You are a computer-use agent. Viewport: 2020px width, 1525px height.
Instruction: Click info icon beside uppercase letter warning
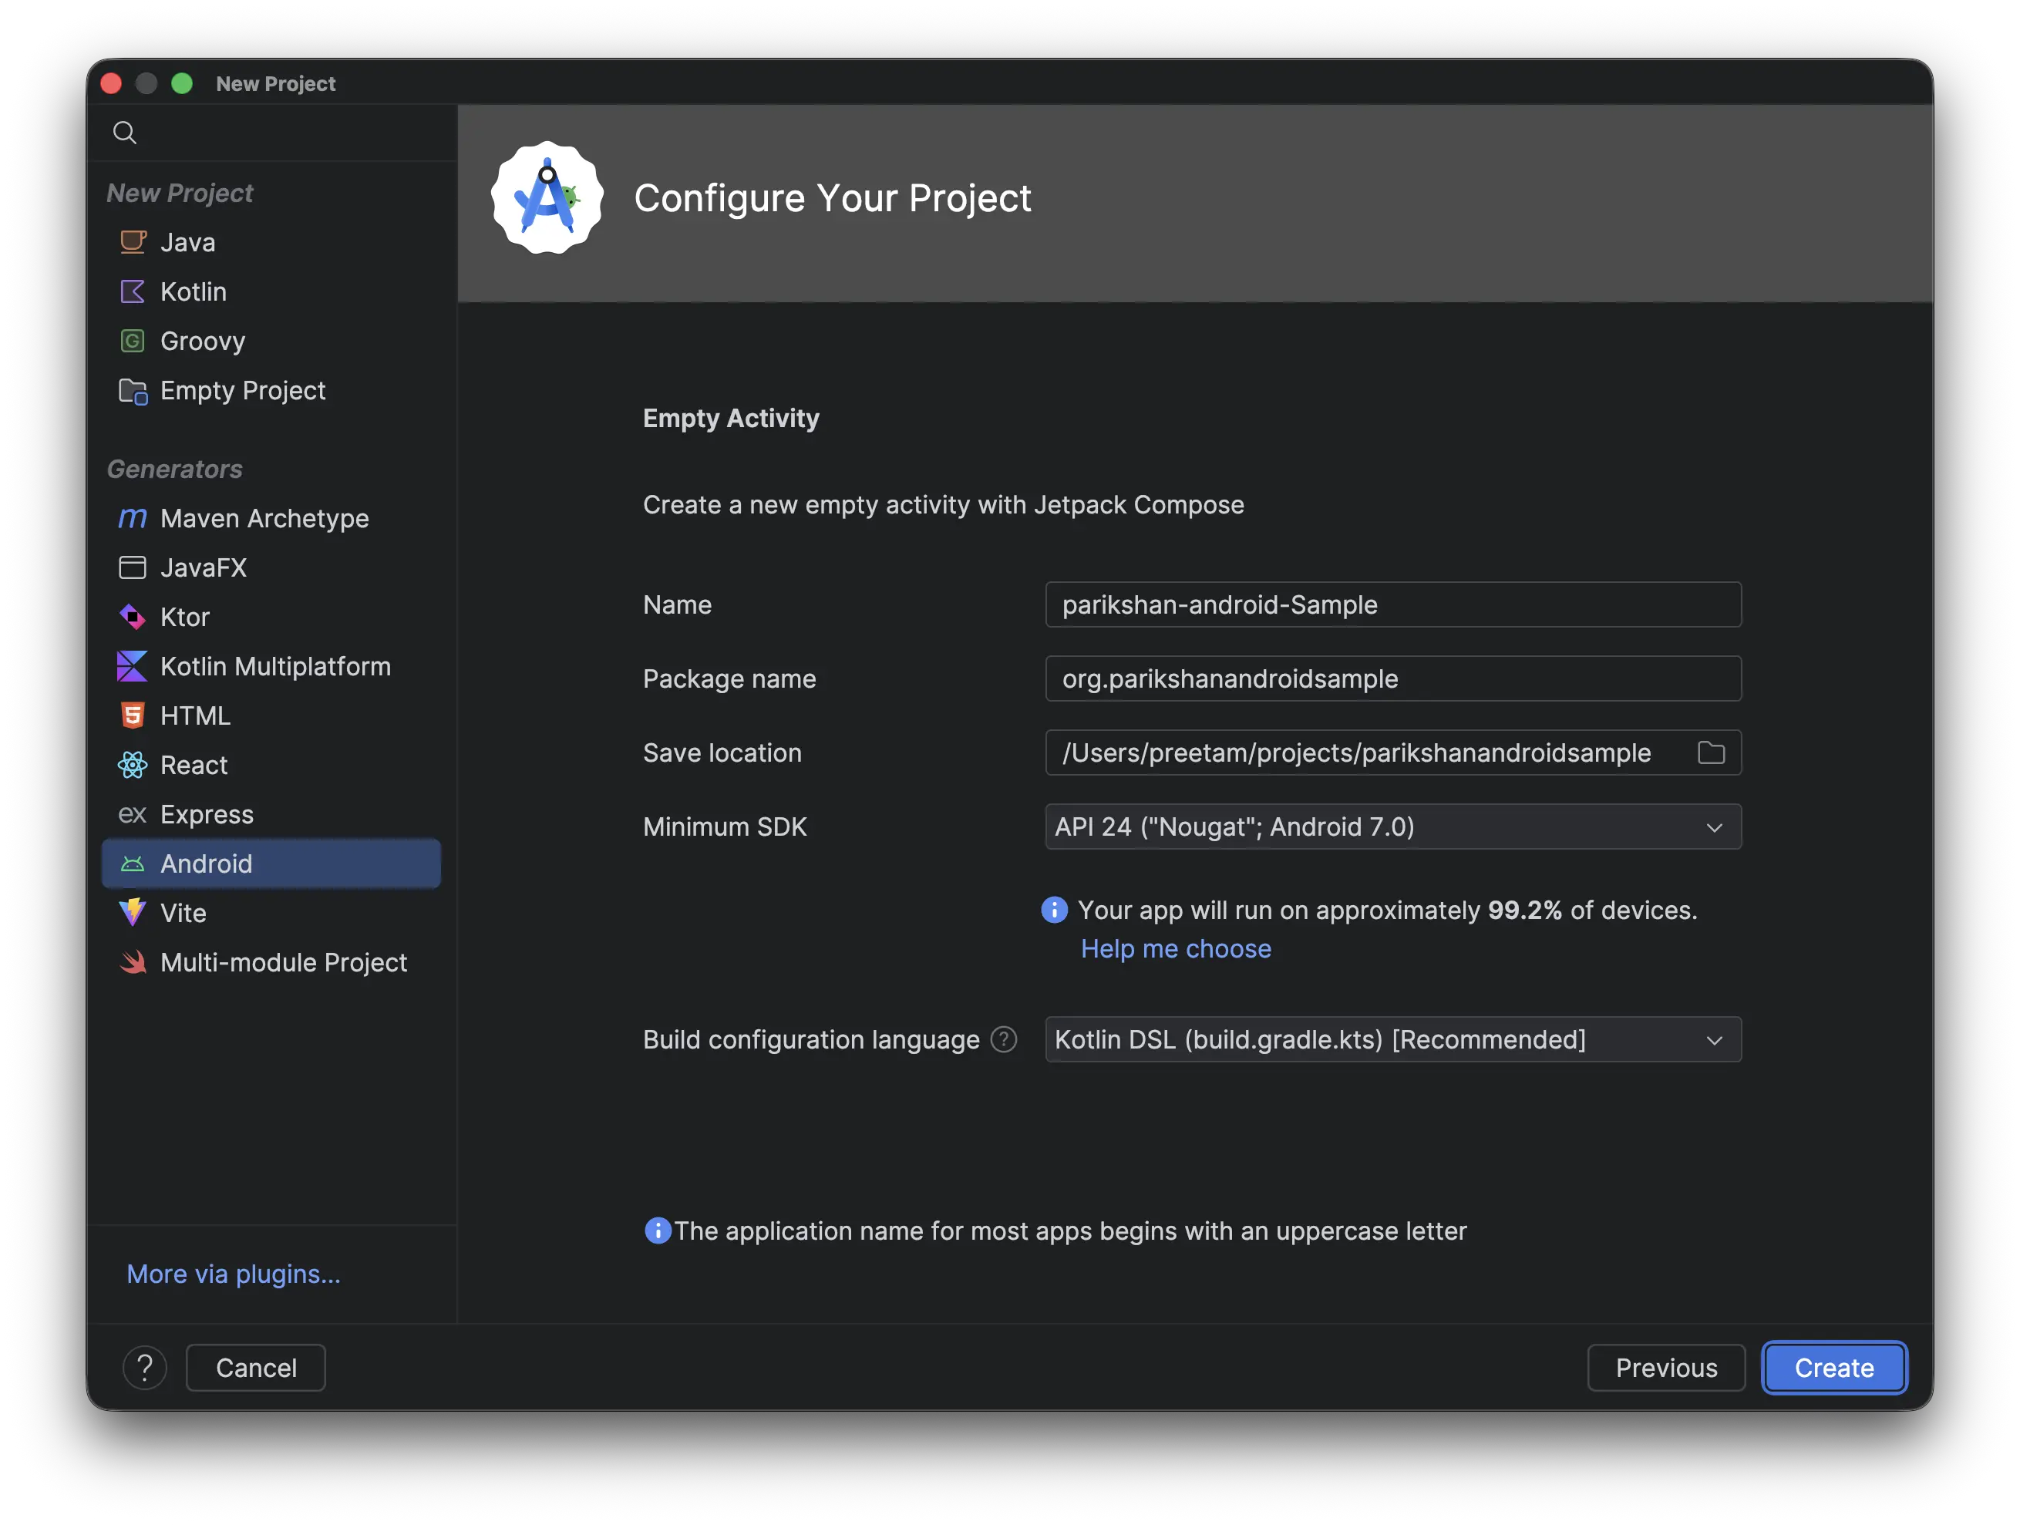[658, 1230]
